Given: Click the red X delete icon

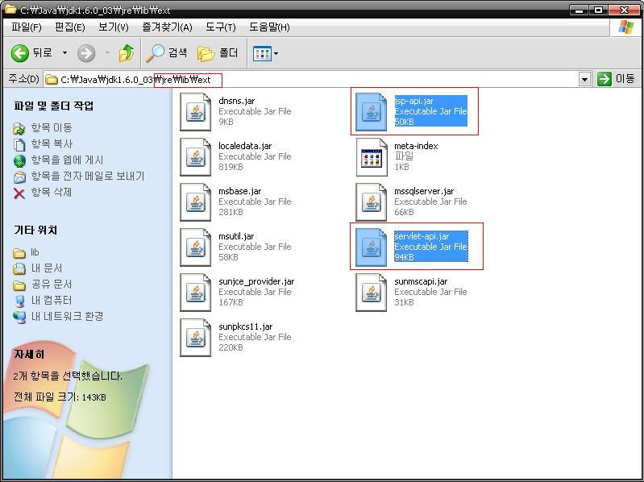Looking at the screenshot, I should (x=19, y=193).
